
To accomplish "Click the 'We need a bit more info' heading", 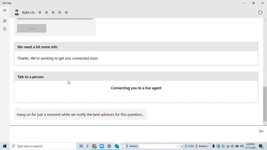I will click(x=37, y=47).
